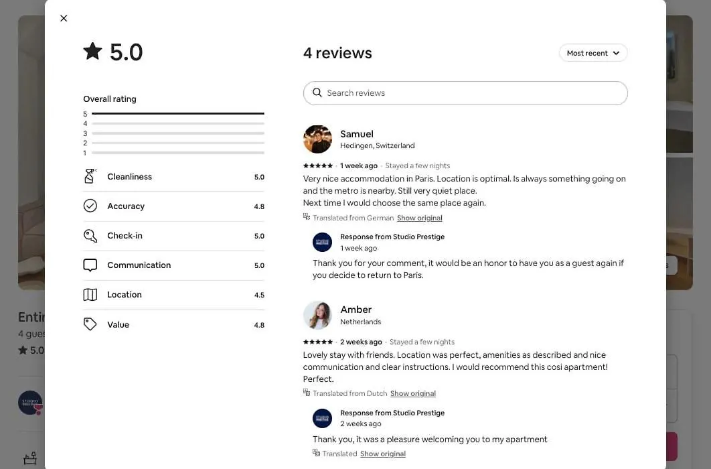
Task: Click the Location map icon
Action: point(90,295)
